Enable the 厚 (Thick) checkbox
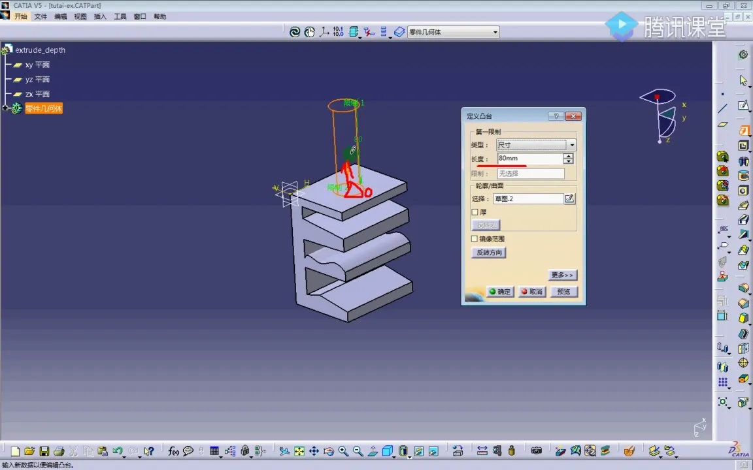Screen dimensions: 753x470 coord(475,212)
